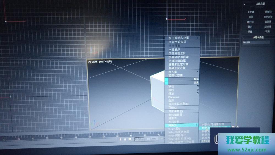Click the 茶壶 object type button
The width and height of the screenshot is (275, 155).
[250, 32]
